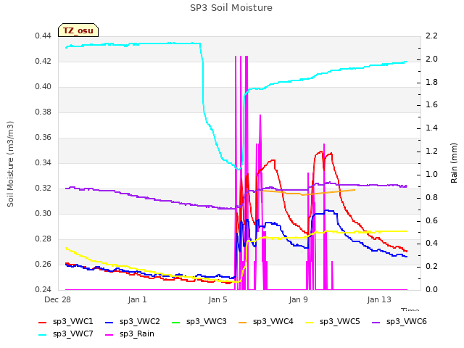This screenshot has height=348, width=464.
Task: Click the 0.24 left axis value
Action: click(x=43, y=289)
